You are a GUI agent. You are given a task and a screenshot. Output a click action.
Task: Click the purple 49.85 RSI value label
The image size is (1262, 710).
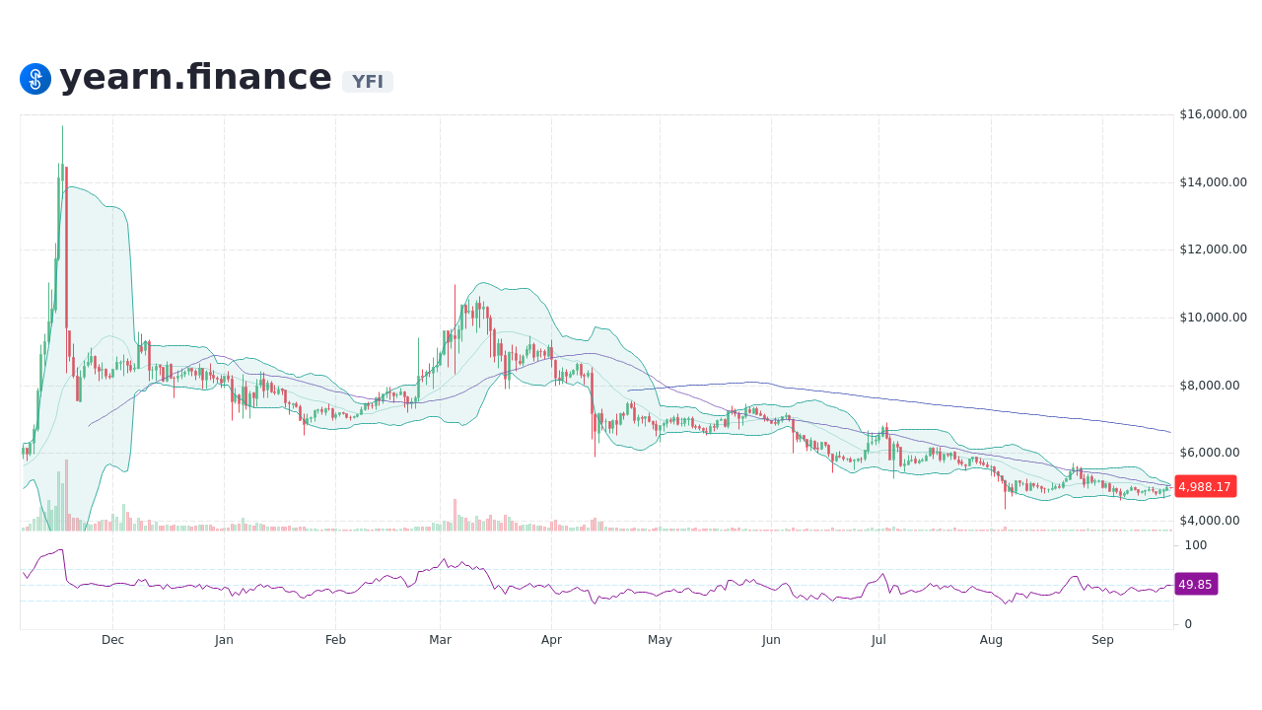[1196, 584]
